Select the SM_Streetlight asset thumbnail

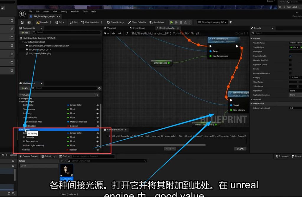pos(67,171)
